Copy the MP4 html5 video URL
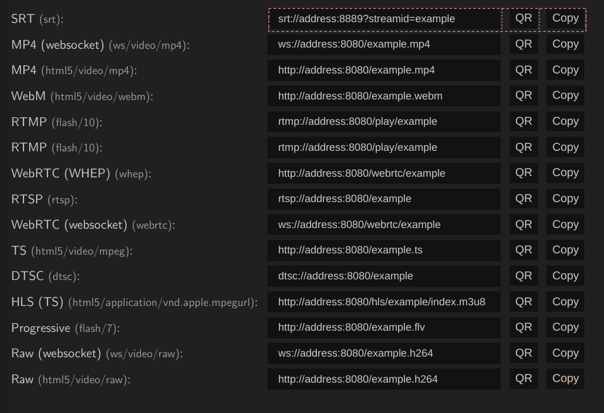This screenshot has height=413, width=604. pyautogui.click(x=564, y=70)
